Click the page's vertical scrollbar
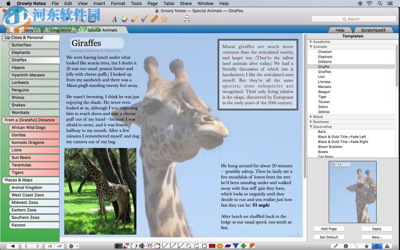Image resolution: width=400 pixels, height=250 pixels. click(304, 107)
